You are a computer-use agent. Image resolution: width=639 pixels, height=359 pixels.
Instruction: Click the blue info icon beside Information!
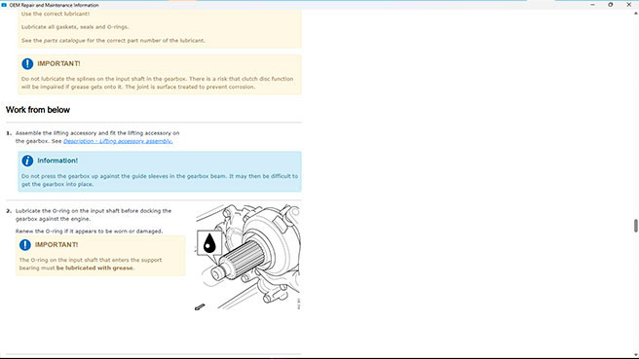pyautogui.click(x=27, y=161)
